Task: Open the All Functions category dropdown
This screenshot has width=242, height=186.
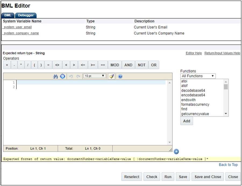Action: point(198,76)
